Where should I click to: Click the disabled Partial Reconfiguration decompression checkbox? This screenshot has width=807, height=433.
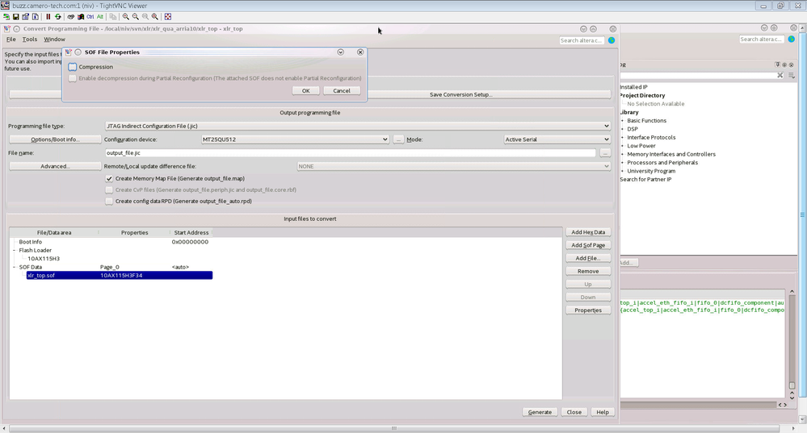[x=73, y=78]
